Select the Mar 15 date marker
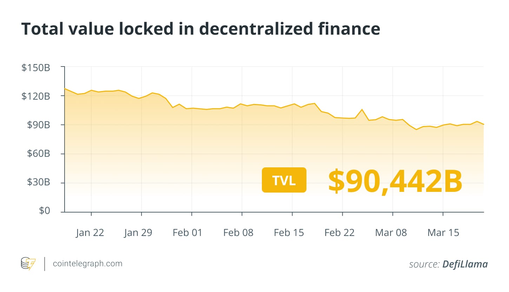This screenshot has width=509, height=292. [x=443, y=232]
